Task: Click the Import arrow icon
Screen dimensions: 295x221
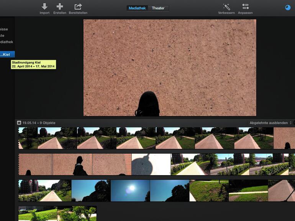Action: tap(44, 7)
